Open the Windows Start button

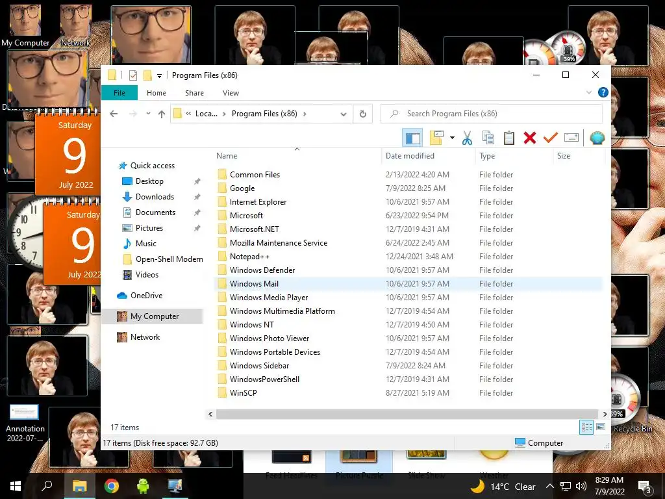pos(16,486)
